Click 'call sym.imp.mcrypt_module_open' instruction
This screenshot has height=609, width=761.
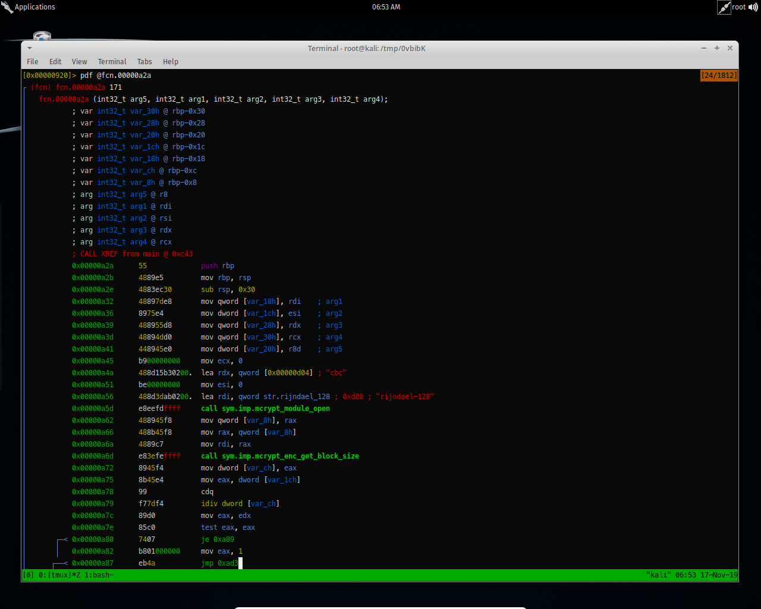266,409
